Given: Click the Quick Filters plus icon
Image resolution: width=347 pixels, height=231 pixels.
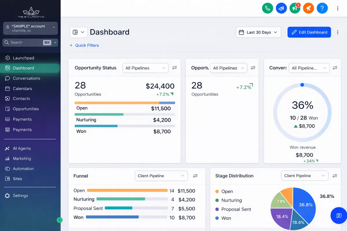Looking at the screenshot, I should 71,45.
